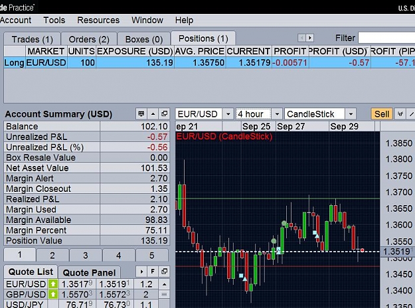Click inside the Filter input field
The width and height of the screenshot is (415, 308).
[x=386, y=38]
